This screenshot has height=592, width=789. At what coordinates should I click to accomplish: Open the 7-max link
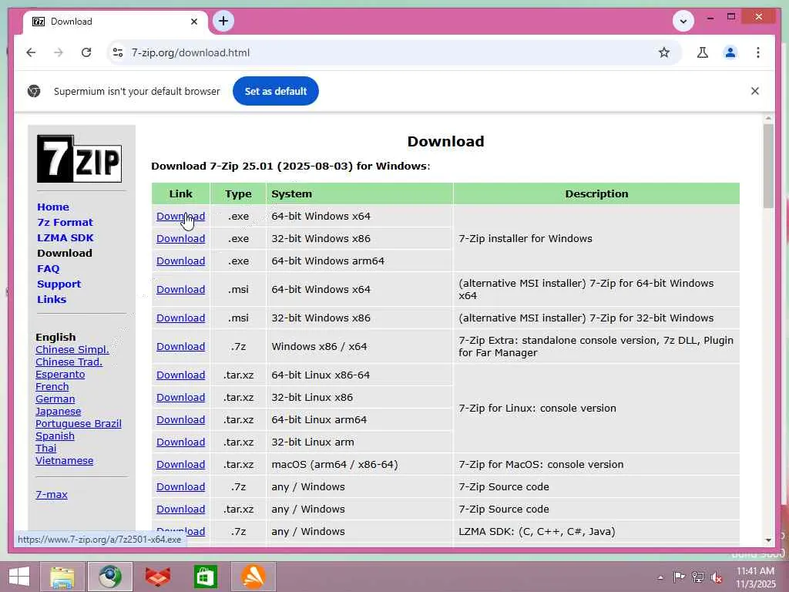point(52,494)
